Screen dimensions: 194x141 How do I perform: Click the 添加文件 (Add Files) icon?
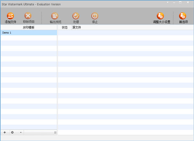tap(10, 16)
